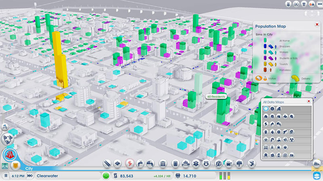This screenshot has height=181, width=323.
Task: Open the Health medical star menu
Action: 196,164
